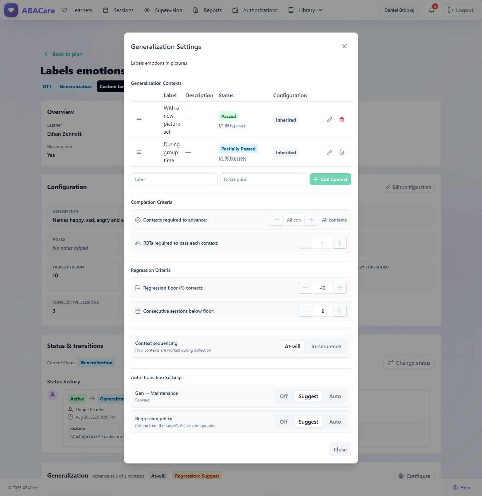Edit the 'With a new picture set' context
The height and width of the screenshot is (496, 482).
click(330, 120)
